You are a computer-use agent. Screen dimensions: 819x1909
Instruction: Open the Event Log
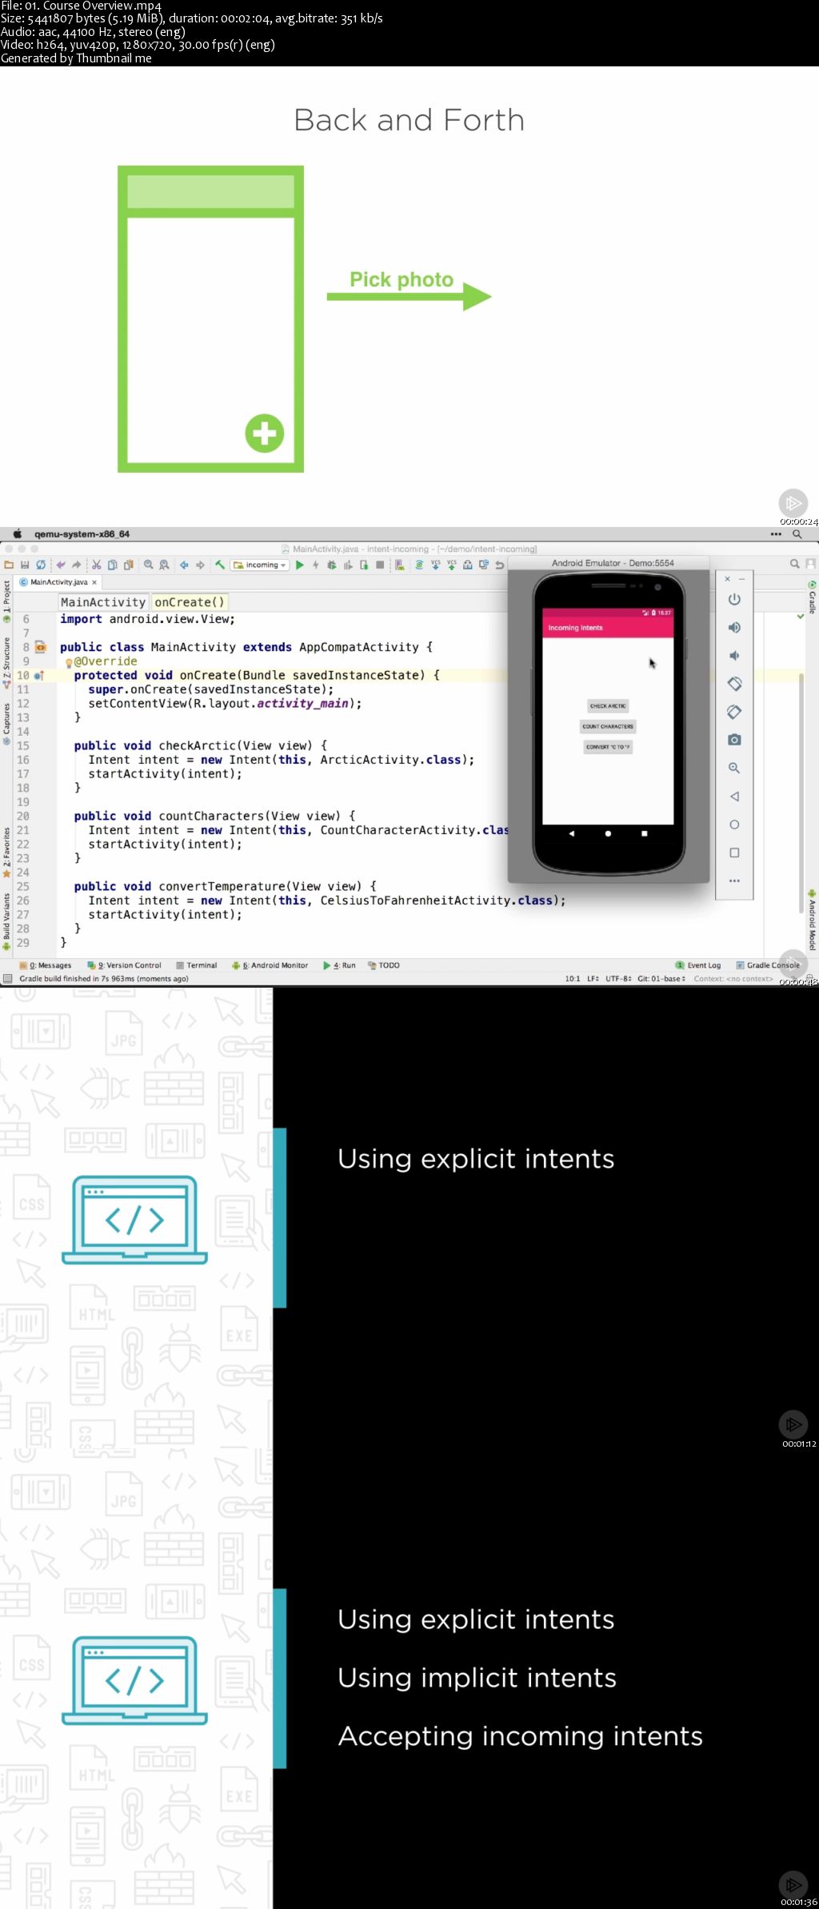pyautogui.click(x=698, y=965)
